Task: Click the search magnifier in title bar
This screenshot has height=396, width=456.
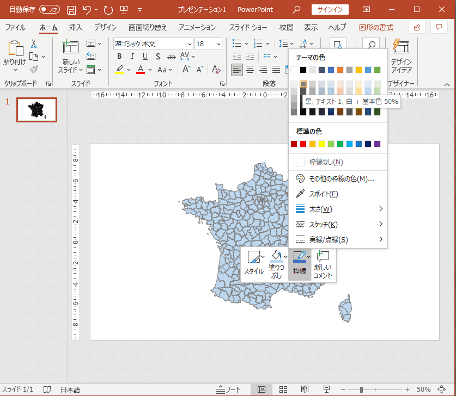Action: click(x=296, y=10)
